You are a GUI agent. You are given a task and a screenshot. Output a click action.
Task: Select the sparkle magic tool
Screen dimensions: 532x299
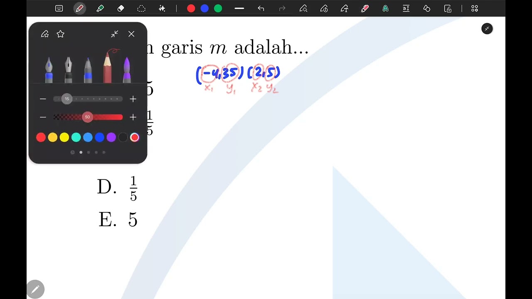[x=162, y=8]
